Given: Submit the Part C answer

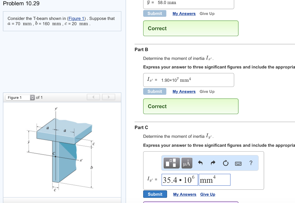Looking at the screenshot, I should point(155,194).
